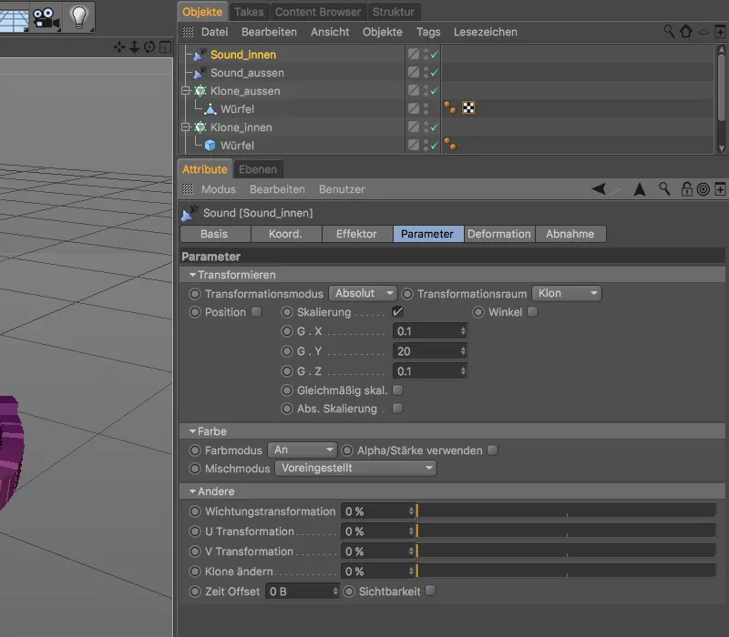The image size is (729, 637).
Task: Click the viewport rotate camera icon
Action: (x=149, y=47)
